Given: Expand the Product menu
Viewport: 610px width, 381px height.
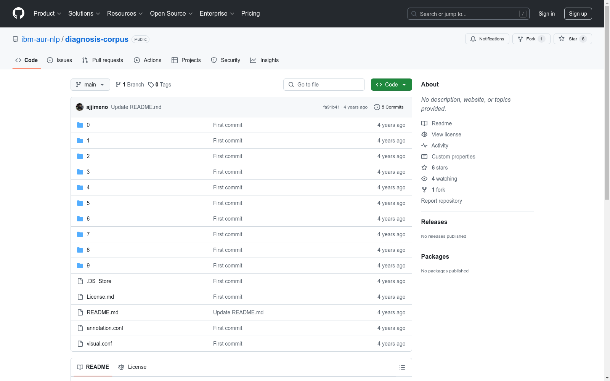Looking at the screenshot, I should click(x=47, y=14).
